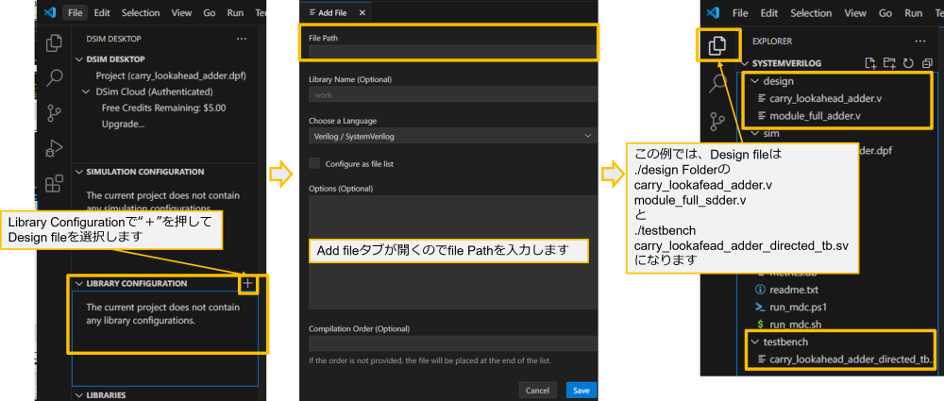Open Run menu in right window
This screenshot has height=401, width=944.
[x=913, y=12]
